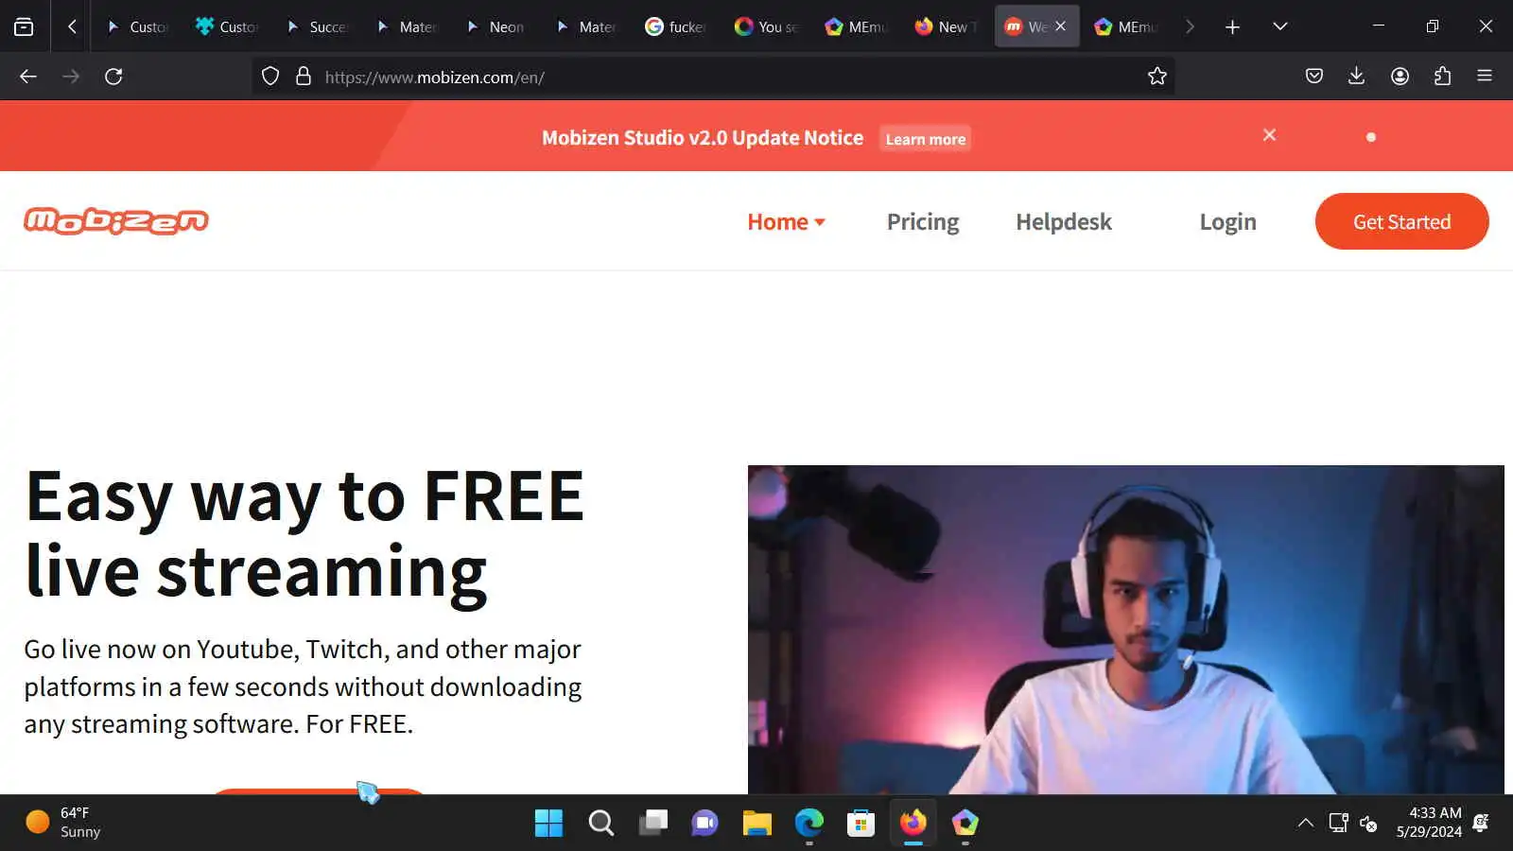Switch to the last 'MEmu' tab

[x=1126, y=26]
